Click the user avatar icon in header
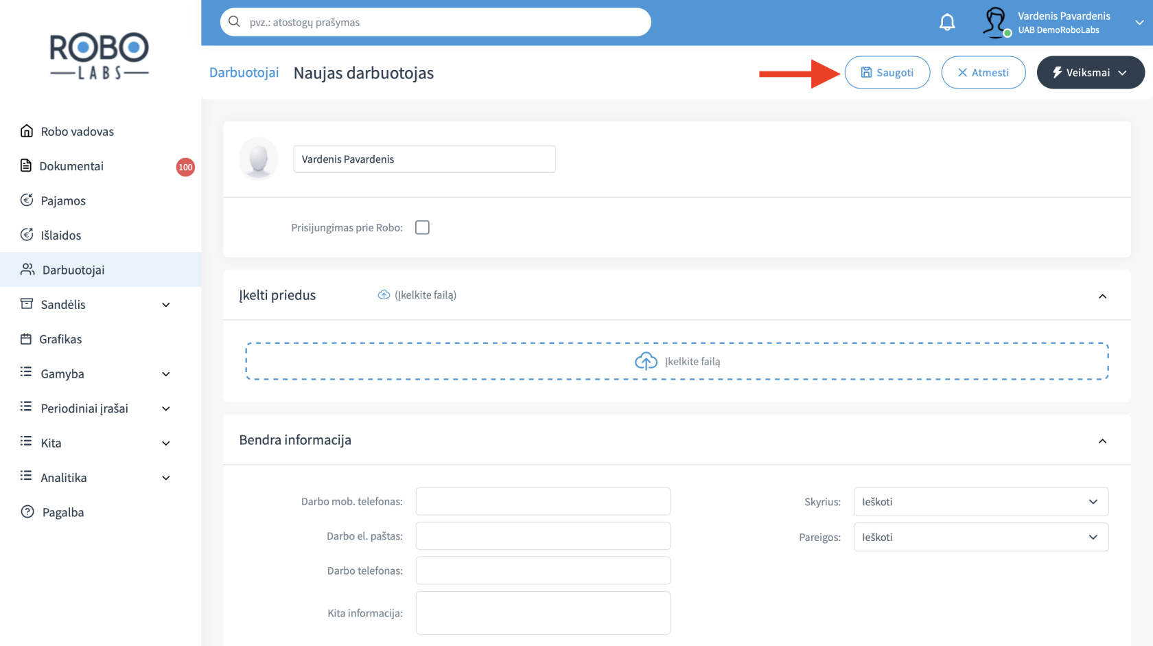The width and height of the screenshot is (1153, 646). [995, 22]
